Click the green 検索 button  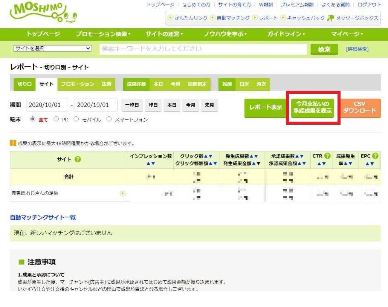point(324,49)
